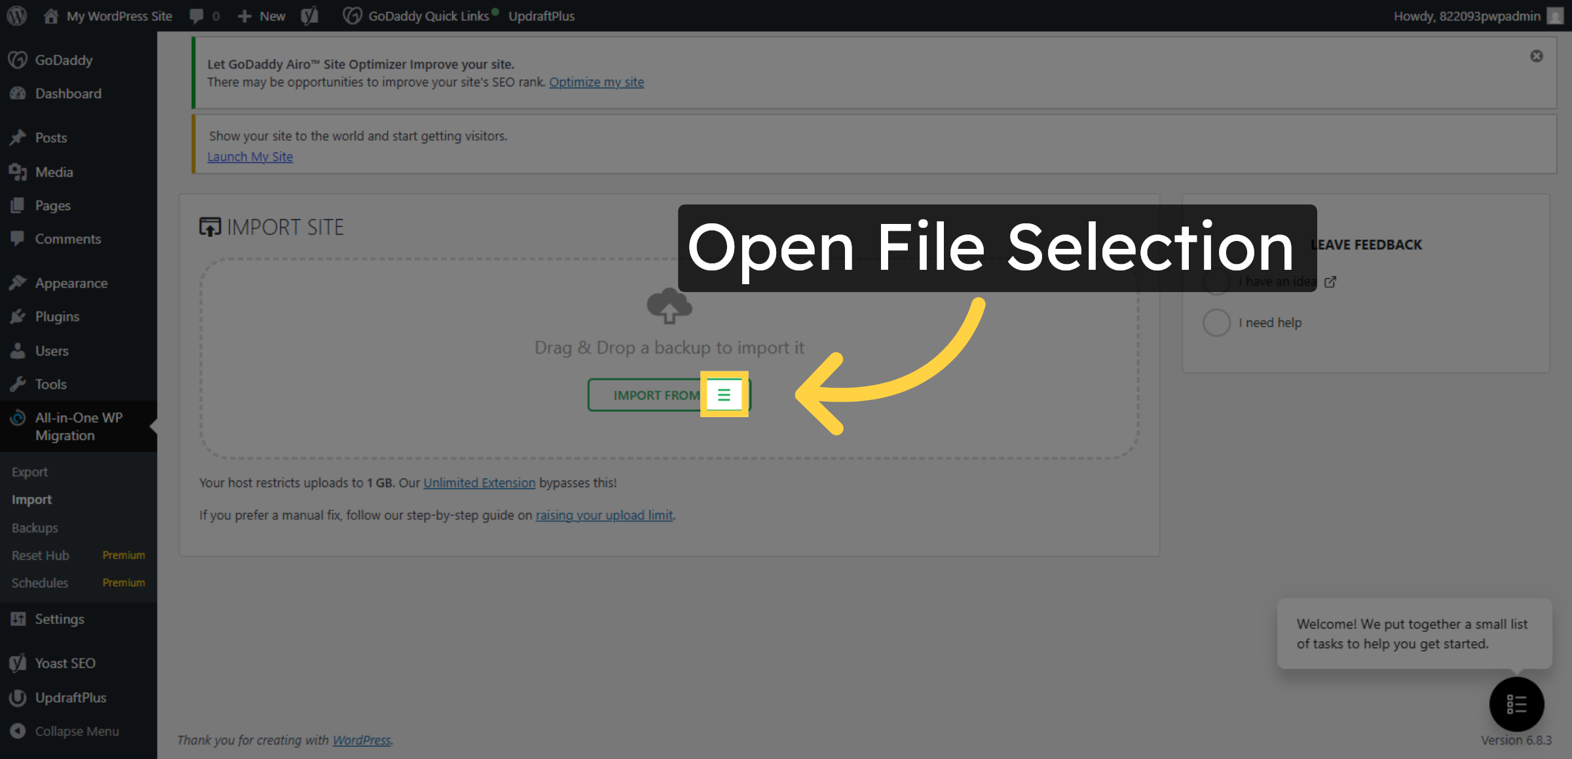1572x759 pixels.
Task: Open Yoast SEO from the admin bar icon
Action: tap(309, 16)
